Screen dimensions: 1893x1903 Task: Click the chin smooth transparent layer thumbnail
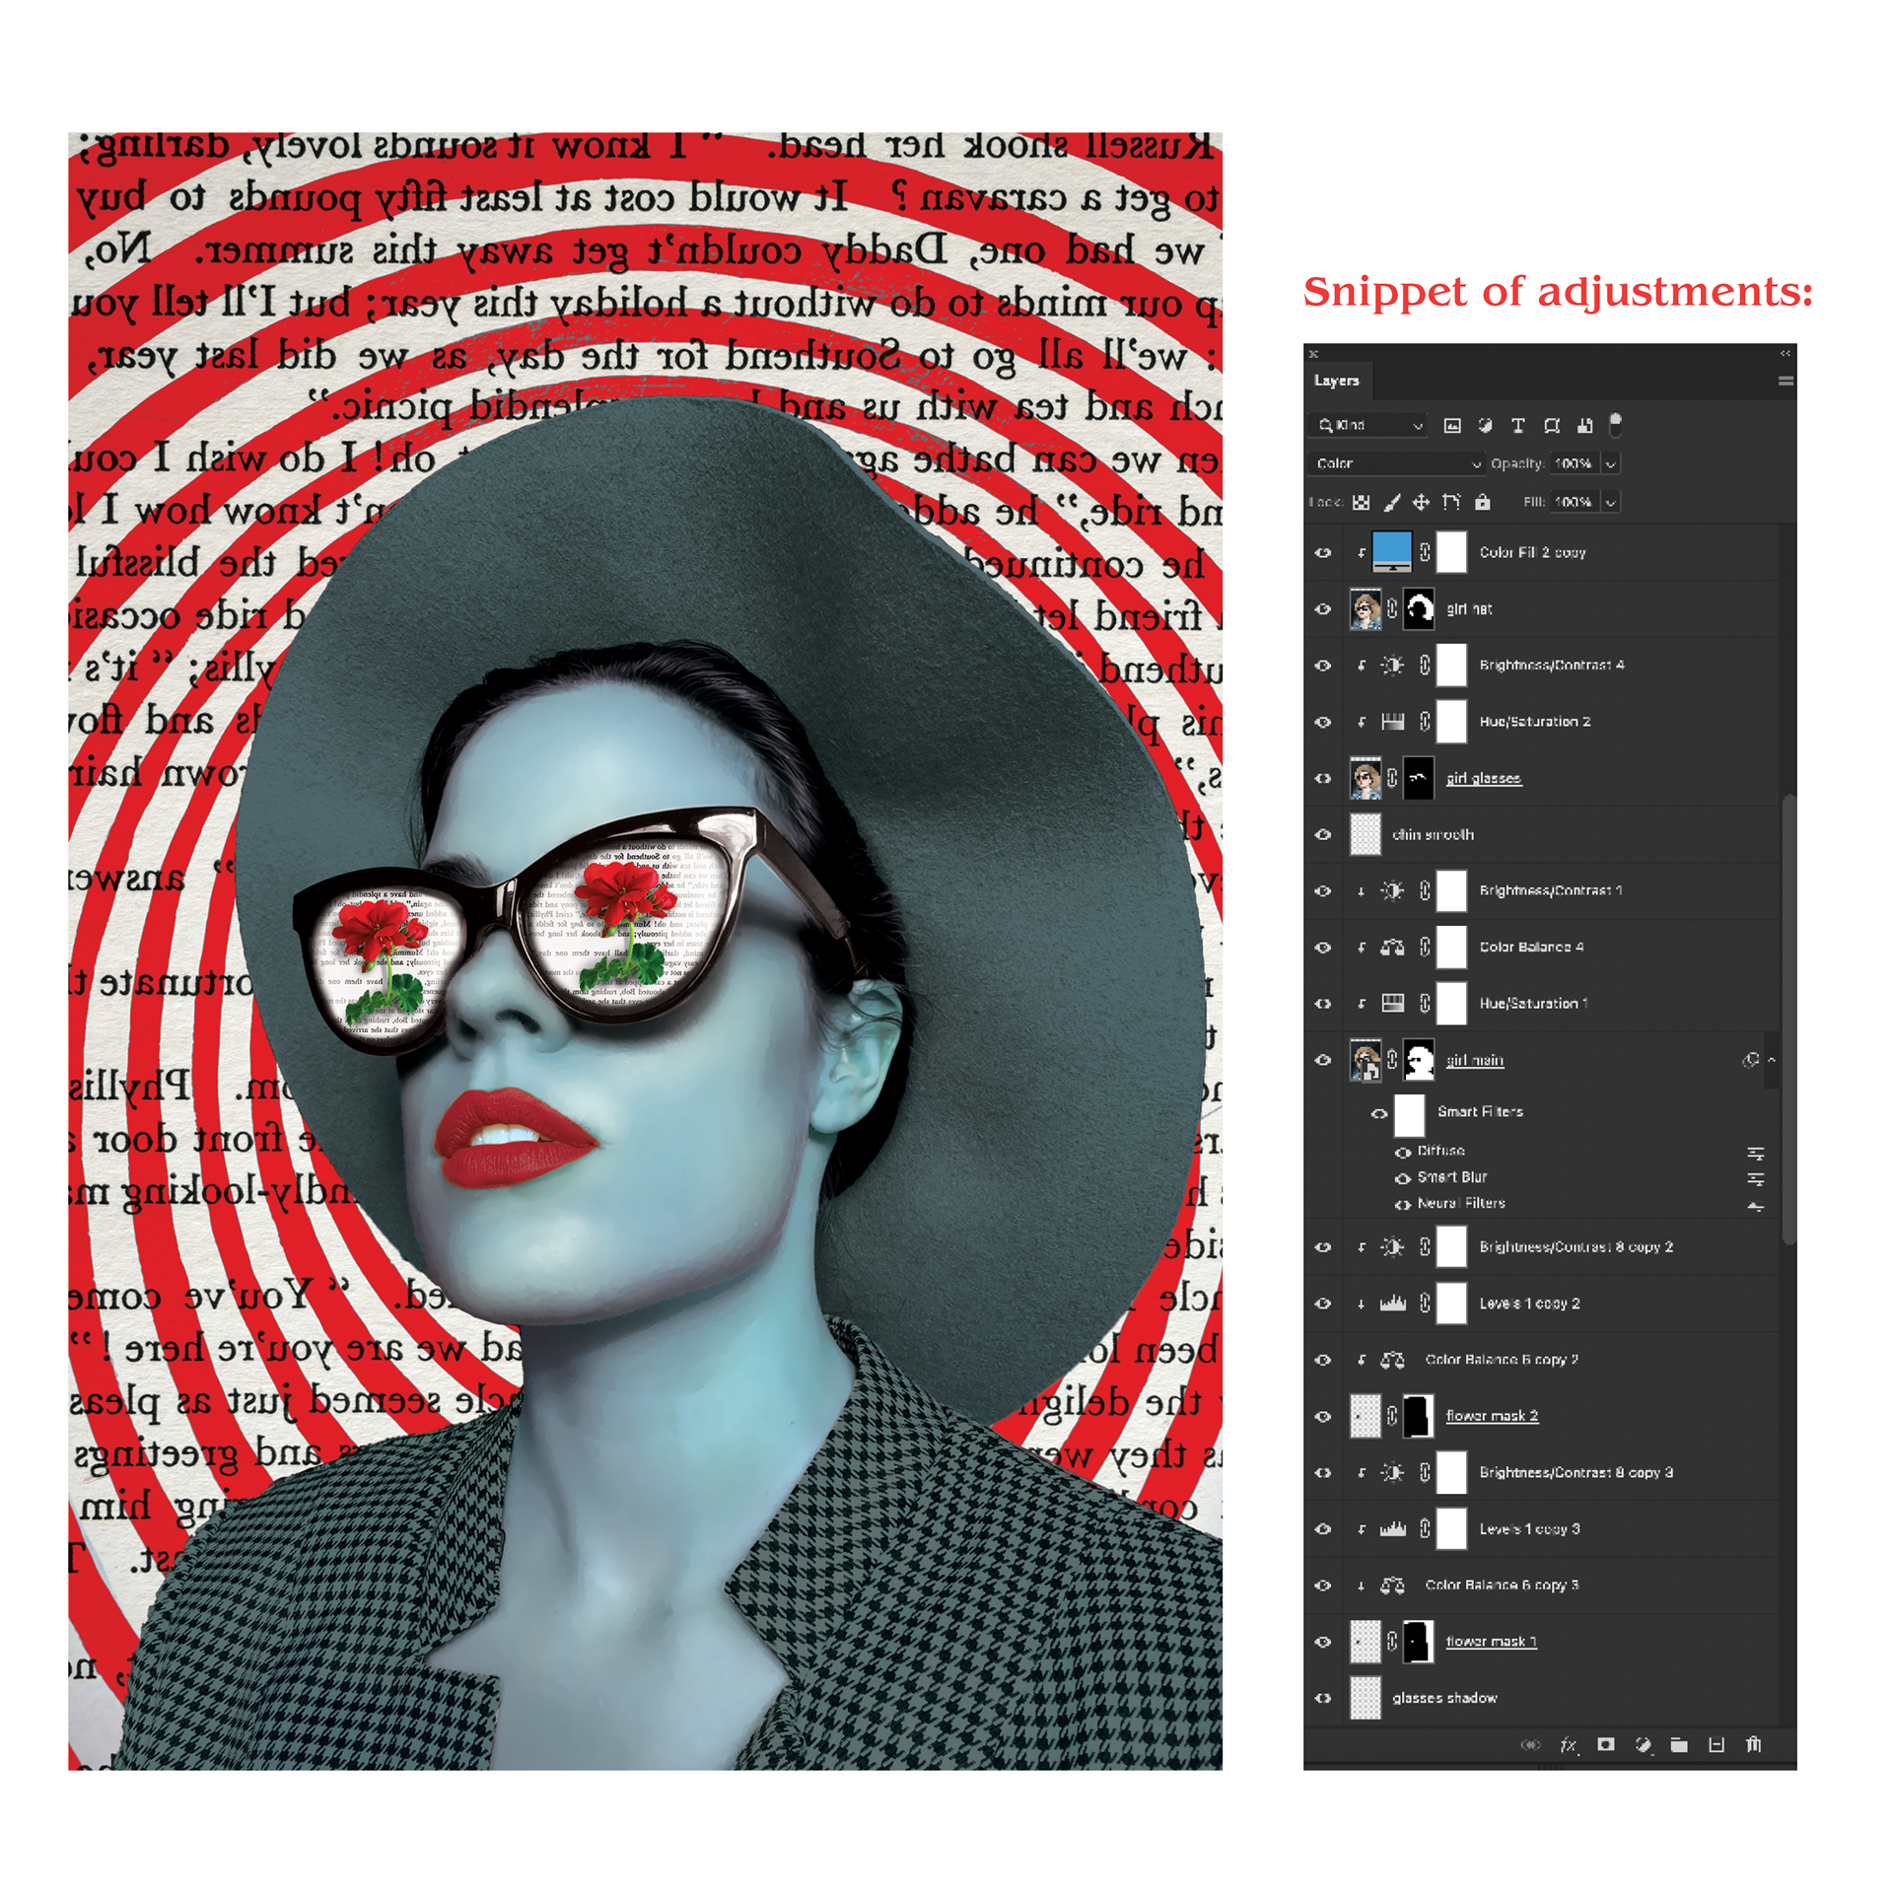1366,834
